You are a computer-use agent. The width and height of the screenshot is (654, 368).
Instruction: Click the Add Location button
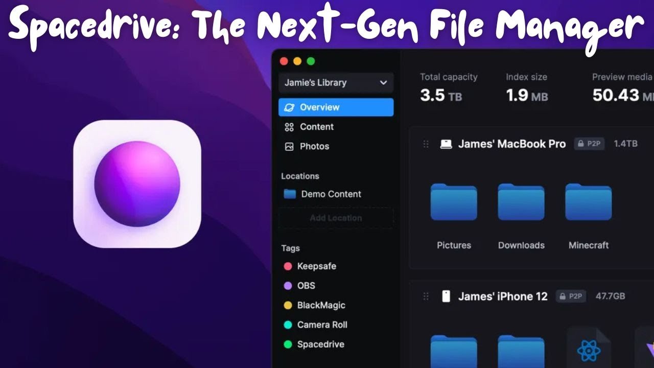click(x=336, y=218)
